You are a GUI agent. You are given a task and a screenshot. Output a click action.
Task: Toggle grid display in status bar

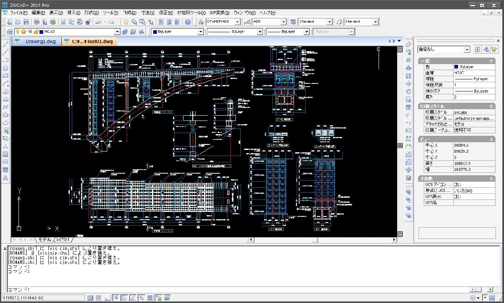98,298
